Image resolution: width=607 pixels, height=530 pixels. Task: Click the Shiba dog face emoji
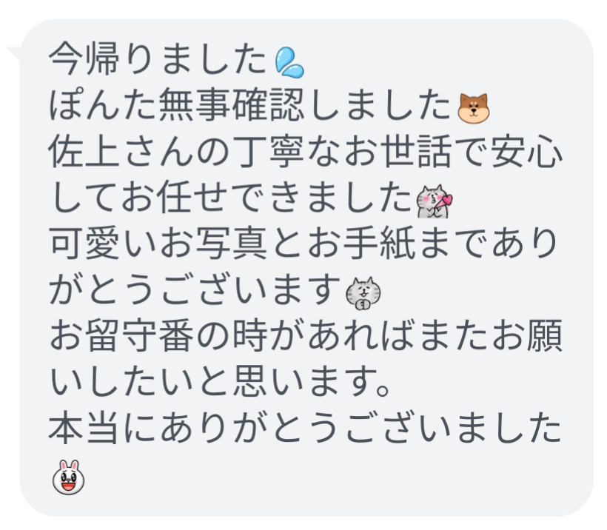(474, 108)
